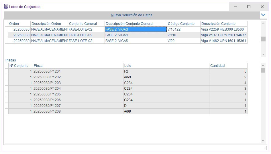Expand the Nueva Selección de Datos chevron

pos(263,15)
